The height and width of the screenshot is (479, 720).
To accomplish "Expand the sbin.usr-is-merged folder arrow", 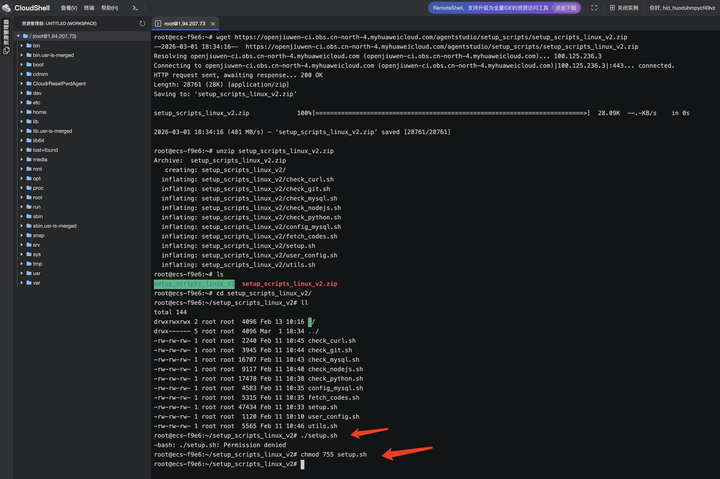I will tap(21, 225).
